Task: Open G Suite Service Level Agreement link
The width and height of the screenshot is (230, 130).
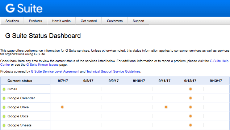Action: (55, 71)
